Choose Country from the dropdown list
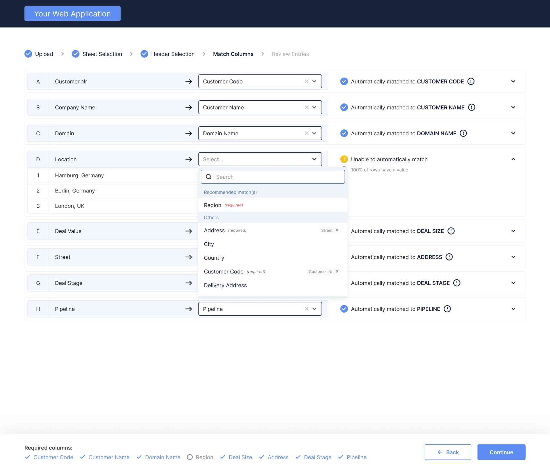The height and width of the screenshot is (471, 550). [214, 258]
